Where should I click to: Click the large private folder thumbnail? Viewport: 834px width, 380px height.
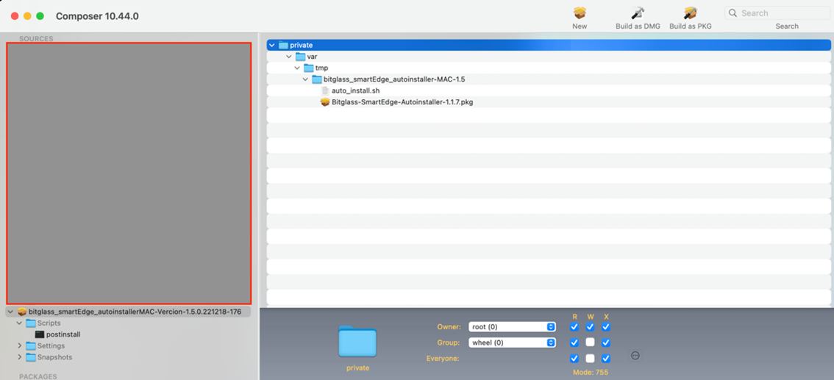(357, 341)
